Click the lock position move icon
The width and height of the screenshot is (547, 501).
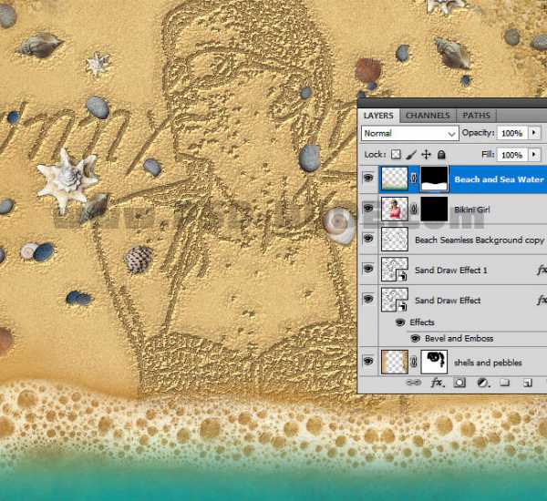427,156
